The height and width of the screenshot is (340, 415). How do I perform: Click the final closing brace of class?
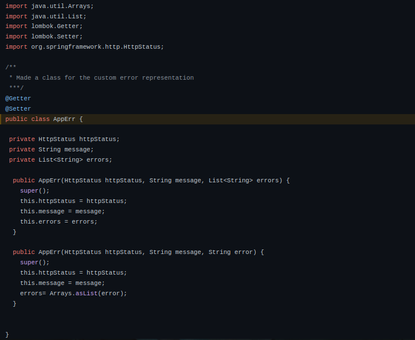pyautogui.click(x=7, y=334)
